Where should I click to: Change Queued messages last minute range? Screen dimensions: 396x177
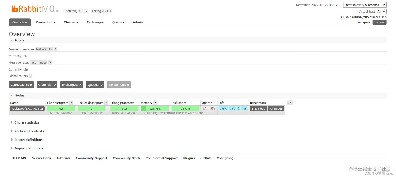(44, 49)
